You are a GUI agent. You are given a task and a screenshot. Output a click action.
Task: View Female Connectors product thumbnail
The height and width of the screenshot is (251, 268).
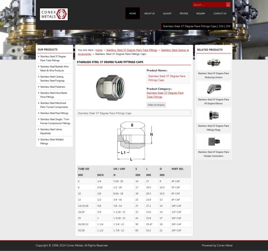[214, 141]
